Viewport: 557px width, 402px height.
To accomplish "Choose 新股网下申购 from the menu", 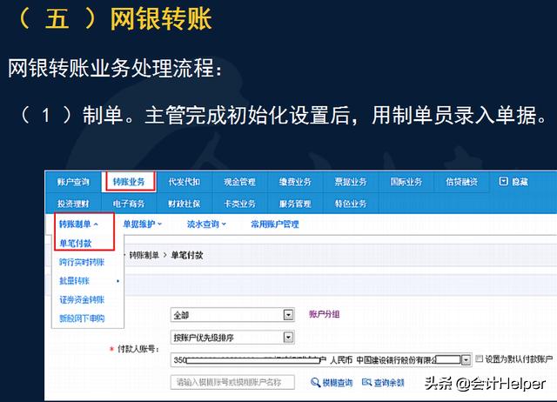I will 82,318.
